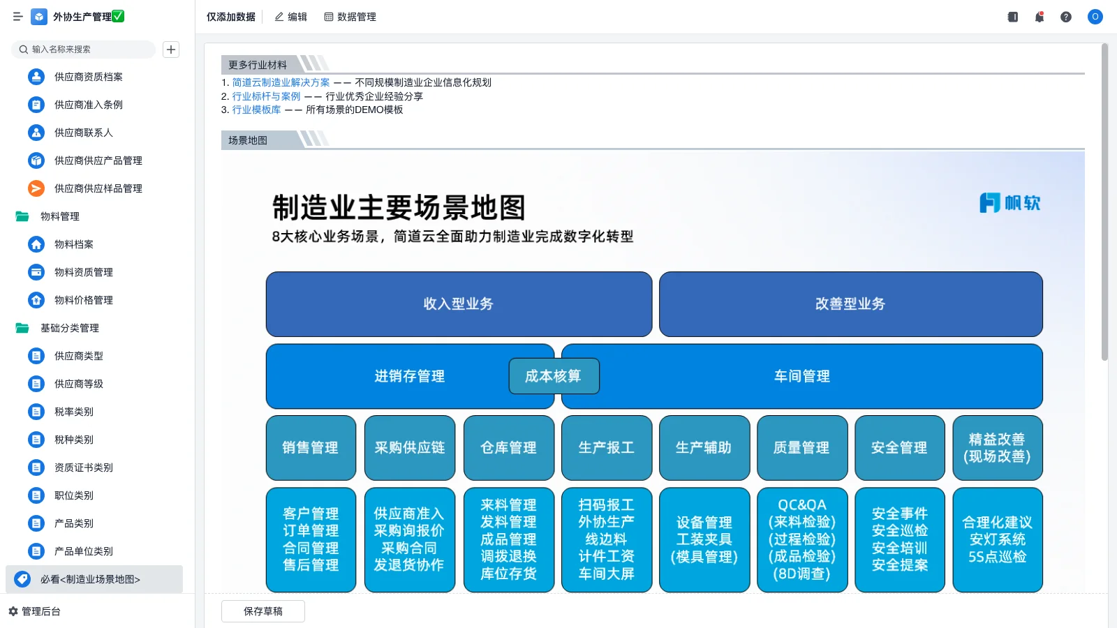Open the 物料价格管理 item in the sidebar
The width and height of the screenshot is (1117, 628).
82,300
